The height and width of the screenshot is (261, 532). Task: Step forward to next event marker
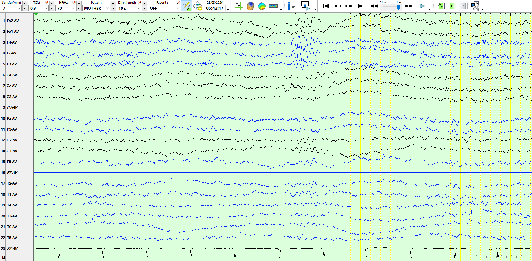coord(349,6)
